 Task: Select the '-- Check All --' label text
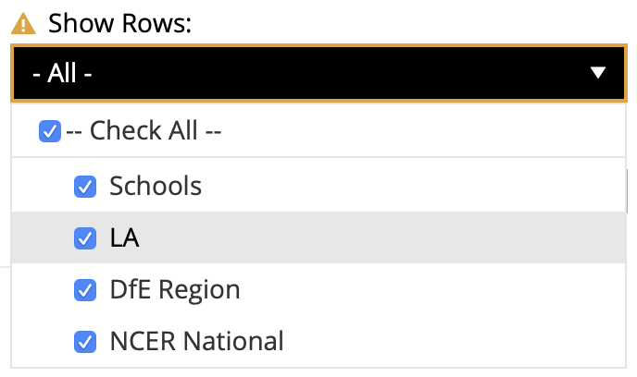(144, 130)
